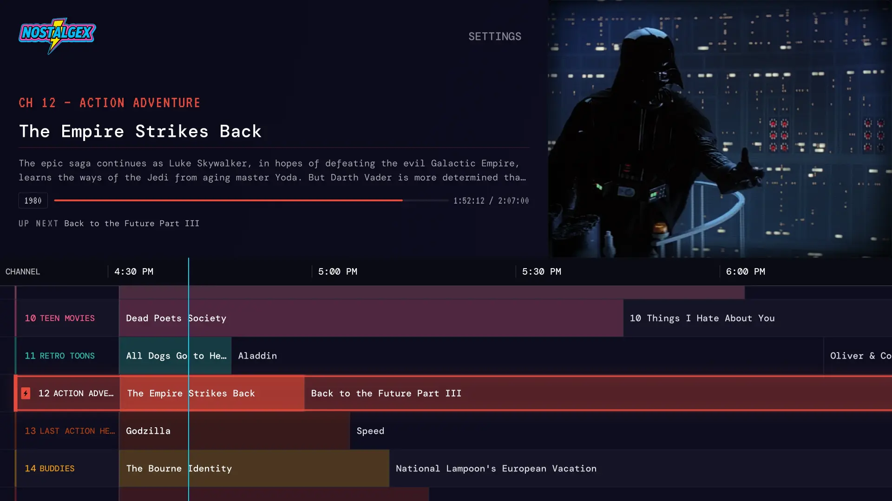
Task: Select The Empire Strikes Back guide block
Action: (x=212, y=393)
